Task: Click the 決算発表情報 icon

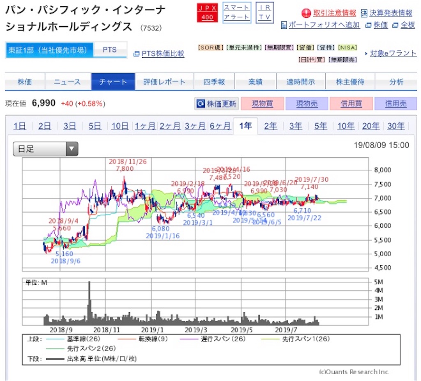Action: click(x=364, y=13)
